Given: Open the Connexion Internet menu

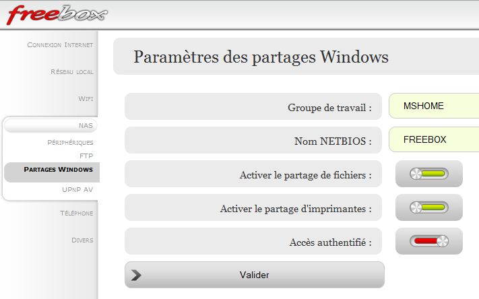Looking at the screenshot, I should (x=60, y=45).
